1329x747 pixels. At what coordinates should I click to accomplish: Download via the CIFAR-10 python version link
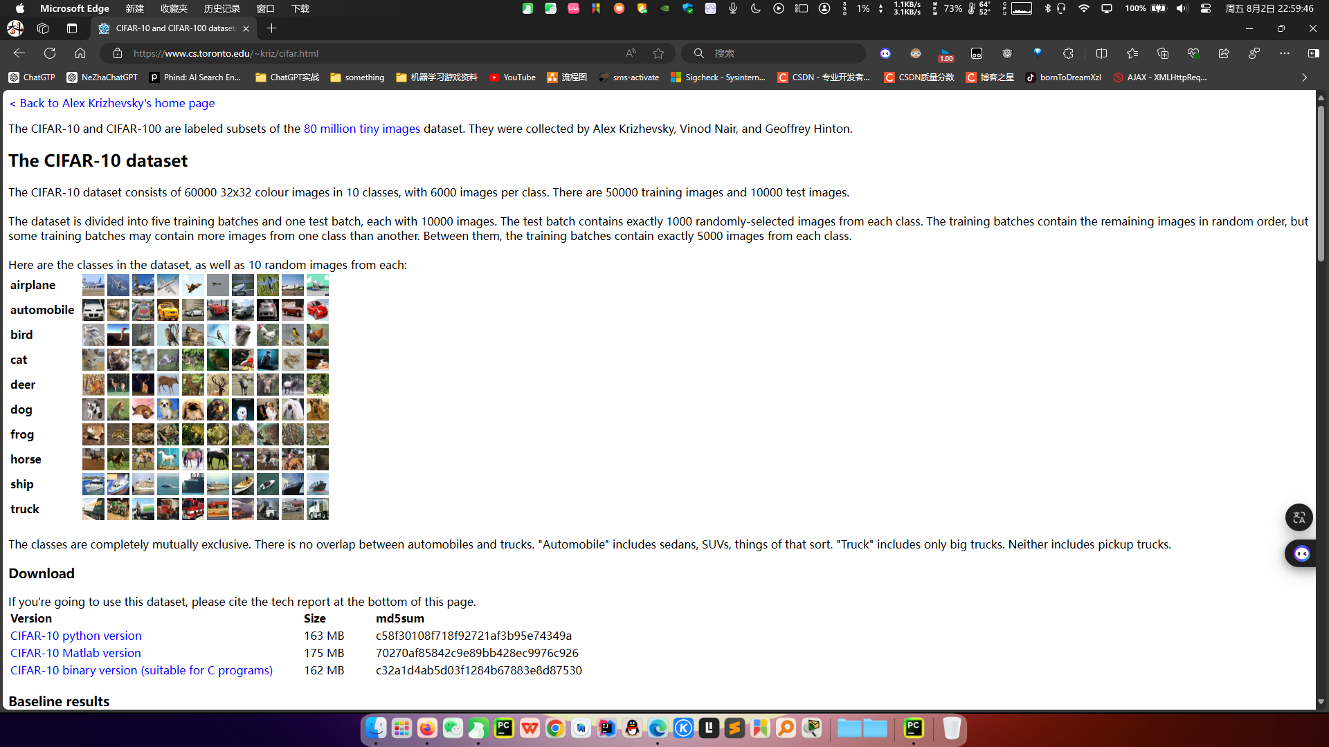tap(75, 635)
